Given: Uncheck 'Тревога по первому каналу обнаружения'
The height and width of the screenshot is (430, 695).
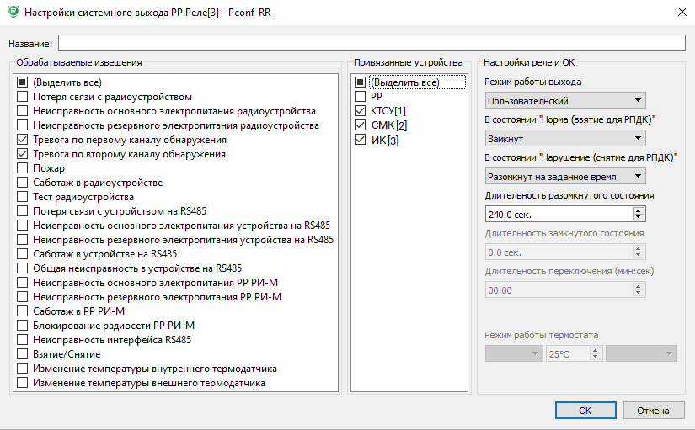Looking at the screenshot, I should click(23, 140).
